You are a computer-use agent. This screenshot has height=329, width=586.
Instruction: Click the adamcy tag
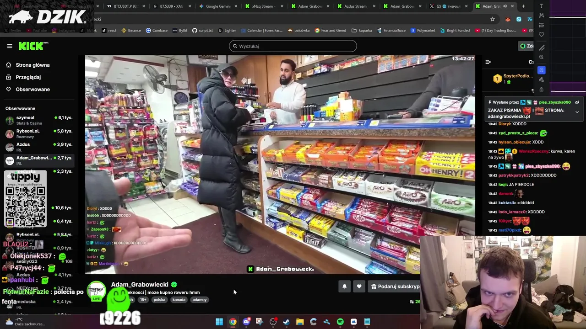[x=200, y=300]
